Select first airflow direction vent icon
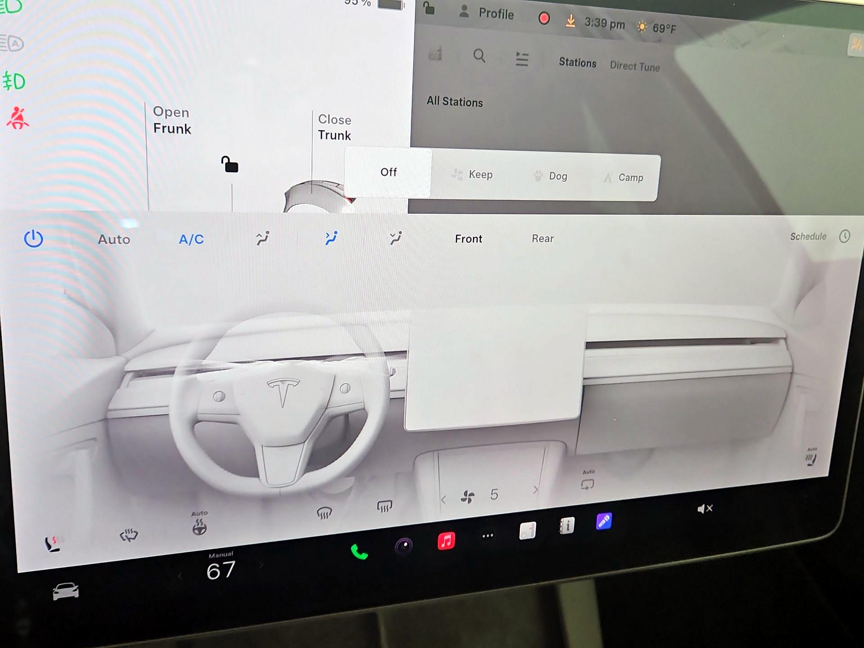The image size is (864, 648). click(x=263, y=238)
